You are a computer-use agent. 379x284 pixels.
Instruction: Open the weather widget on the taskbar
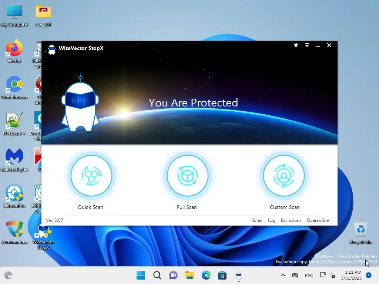point(8,275)
